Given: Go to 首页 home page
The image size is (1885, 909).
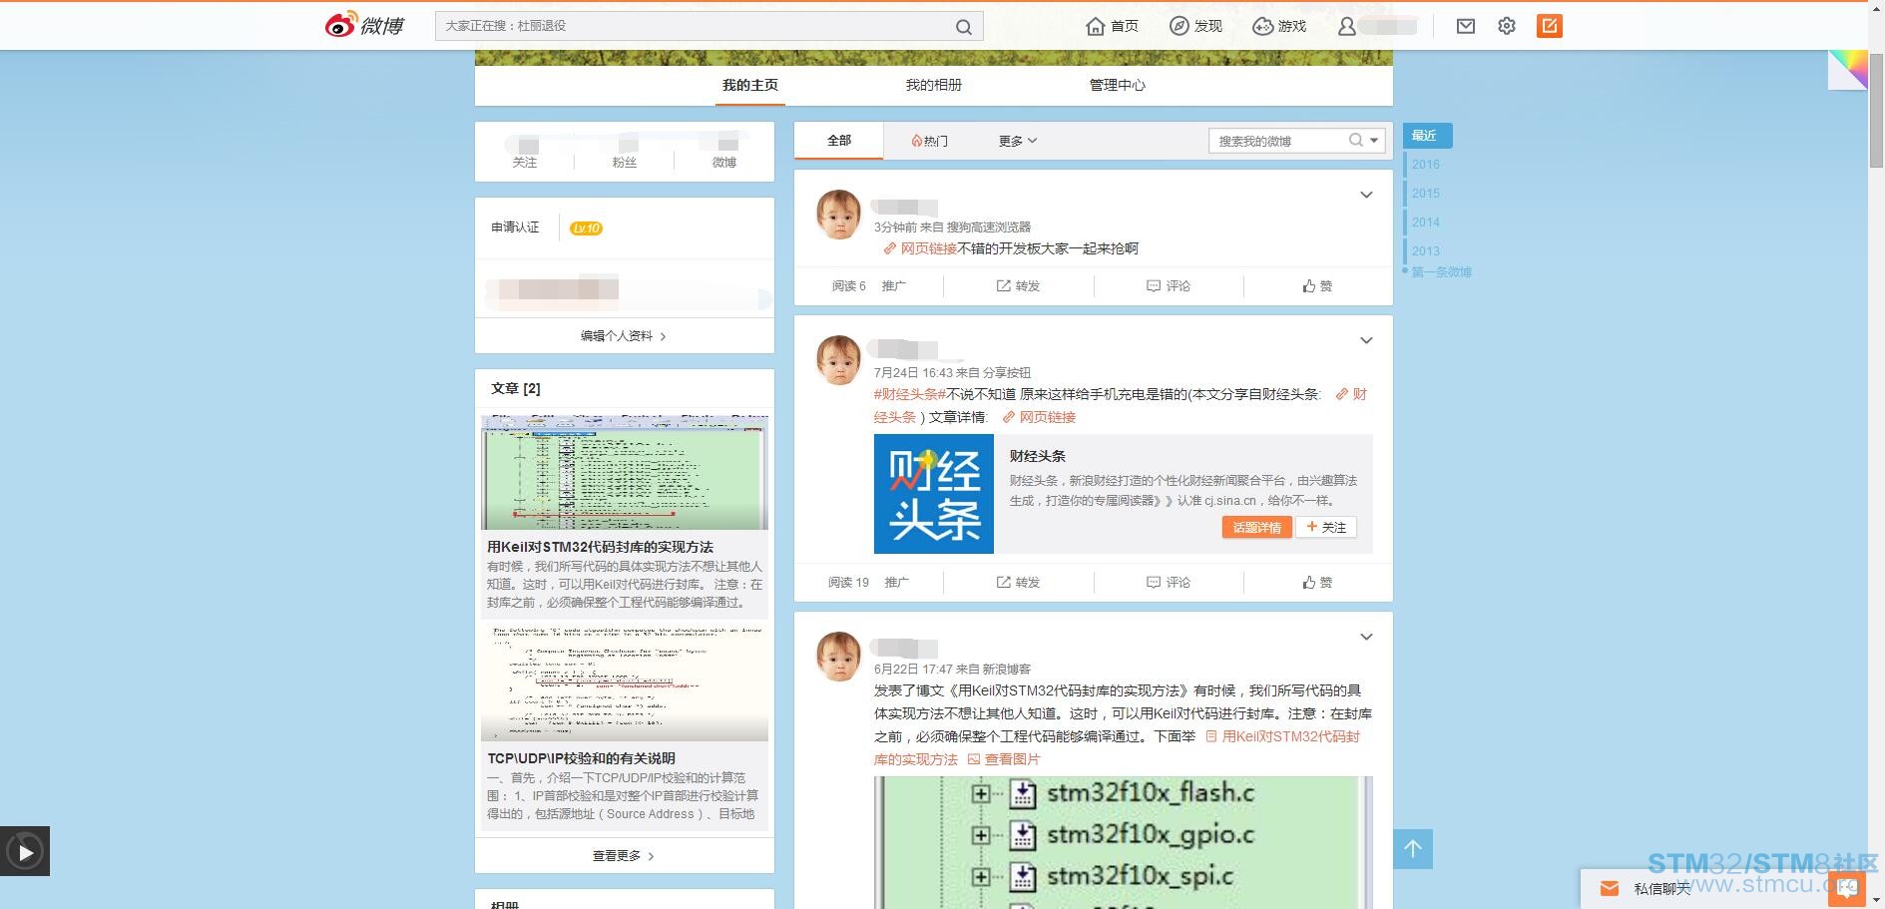Looking at the screenshot, I should 1112,26.
